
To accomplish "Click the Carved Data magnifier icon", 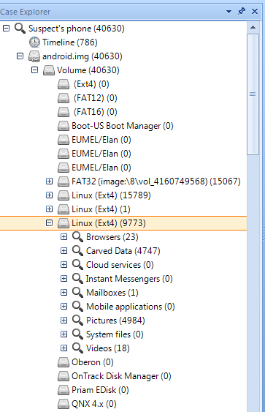I will [78, 251].
